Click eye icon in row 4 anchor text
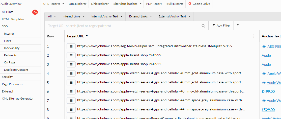The width and height of the screenshot is (281, 119). click(264, 74)
